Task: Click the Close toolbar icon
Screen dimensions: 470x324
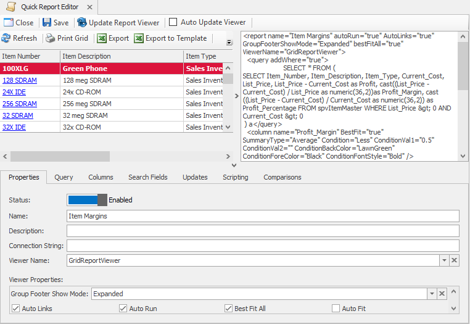Action: [x=8, y=23]
